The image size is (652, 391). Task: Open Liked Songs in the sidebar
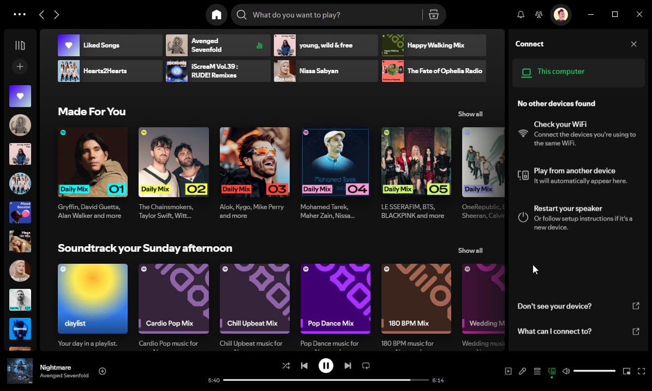coord(20,96)
